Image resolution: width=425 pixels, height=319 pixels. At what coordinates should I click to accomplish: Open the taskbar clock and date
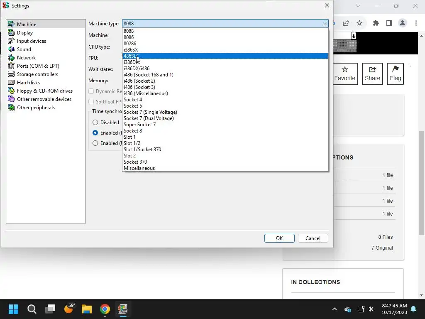[x=394, y=309]
